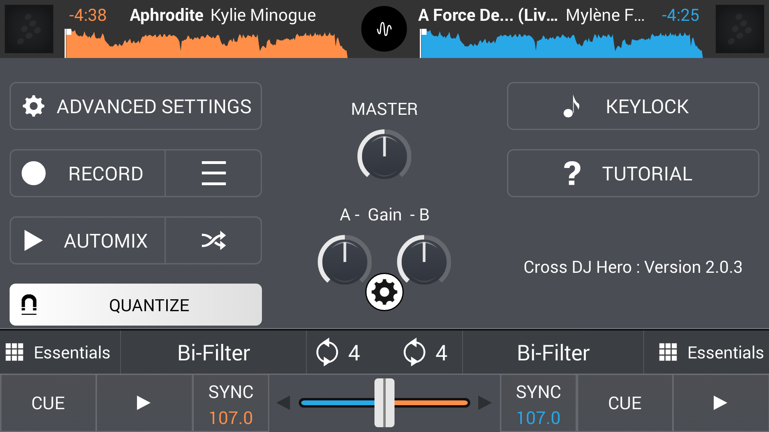Toggle Automix shuffle mode icon

coord(213,240)
